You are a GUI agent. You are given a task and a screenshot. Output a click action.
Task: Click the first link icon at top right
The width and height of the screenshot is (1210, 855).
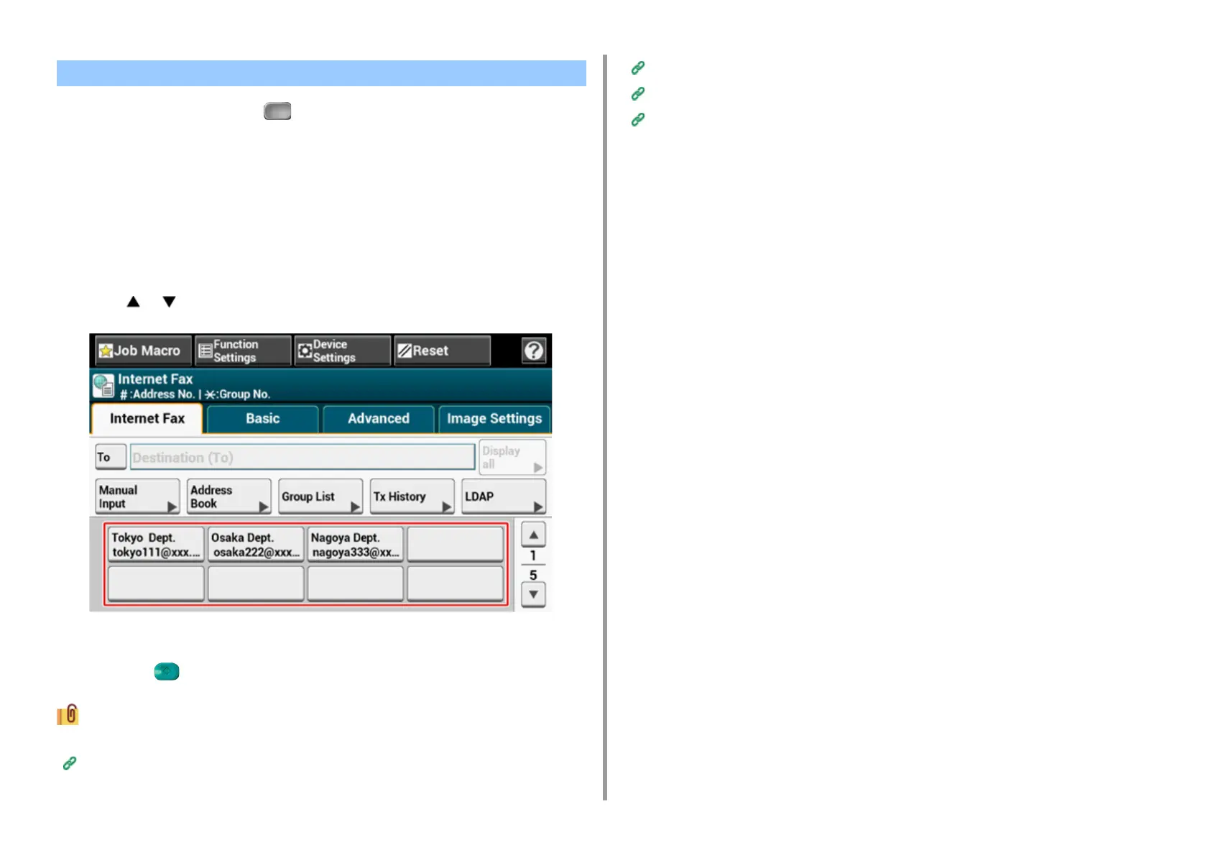tap(638, 68)
